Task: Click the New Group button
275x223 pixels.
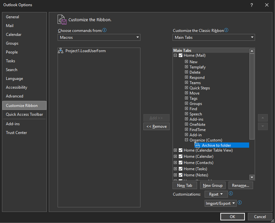Action: pos(213,186)
